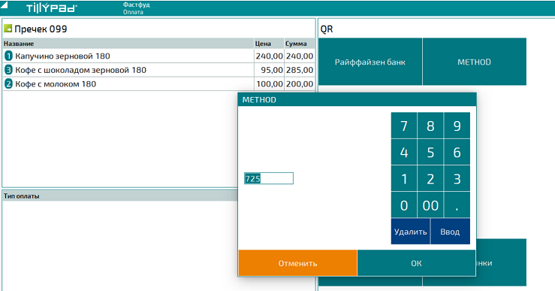Click the green icon beside Пречек 099
The height and width of the screenshot is (291, 555).
pyautogui.click(x=8, y=29)
